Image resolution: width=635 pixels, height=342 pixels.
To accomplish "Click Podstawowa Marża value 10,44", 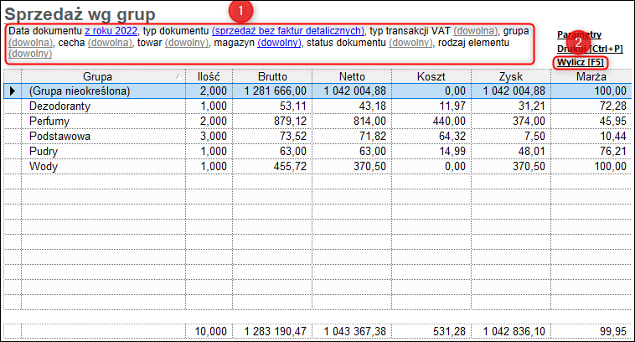I will click(613, 136).
